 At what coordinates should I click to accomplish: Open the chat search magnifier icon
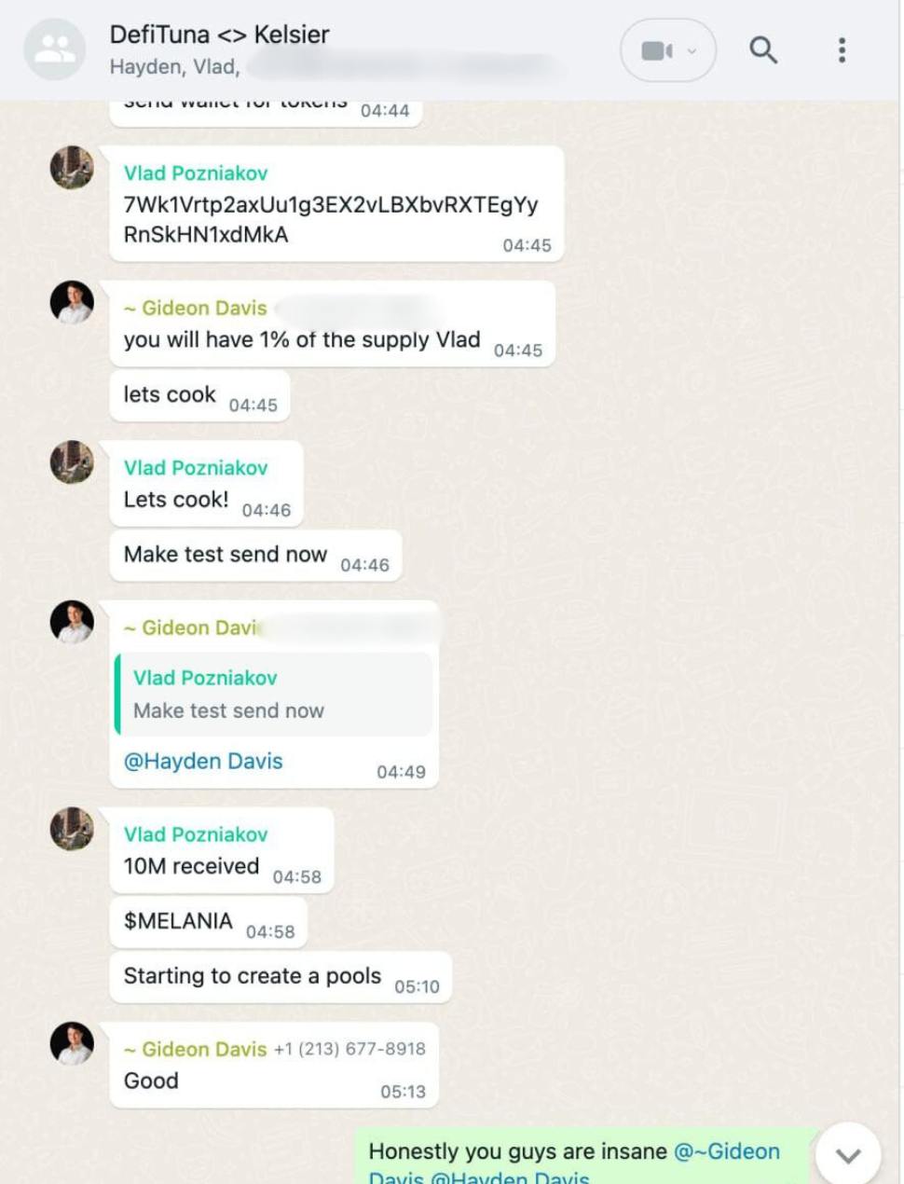(x=763, y=50)
